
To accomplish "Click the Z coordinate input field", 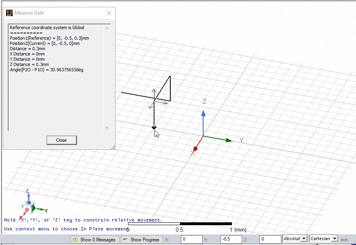I will tap(270, 239).
